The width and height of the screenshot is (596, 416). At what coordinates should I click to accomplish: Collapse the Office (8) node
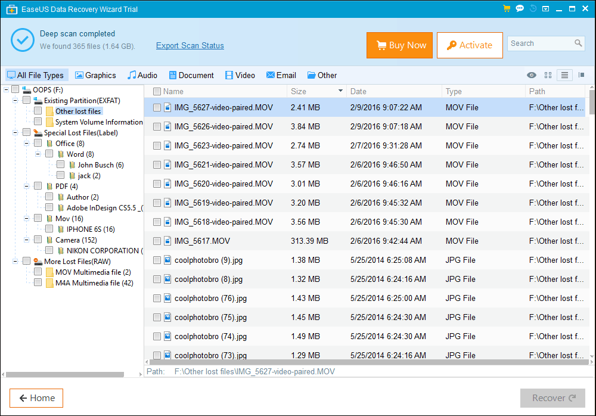coord(27,144)
